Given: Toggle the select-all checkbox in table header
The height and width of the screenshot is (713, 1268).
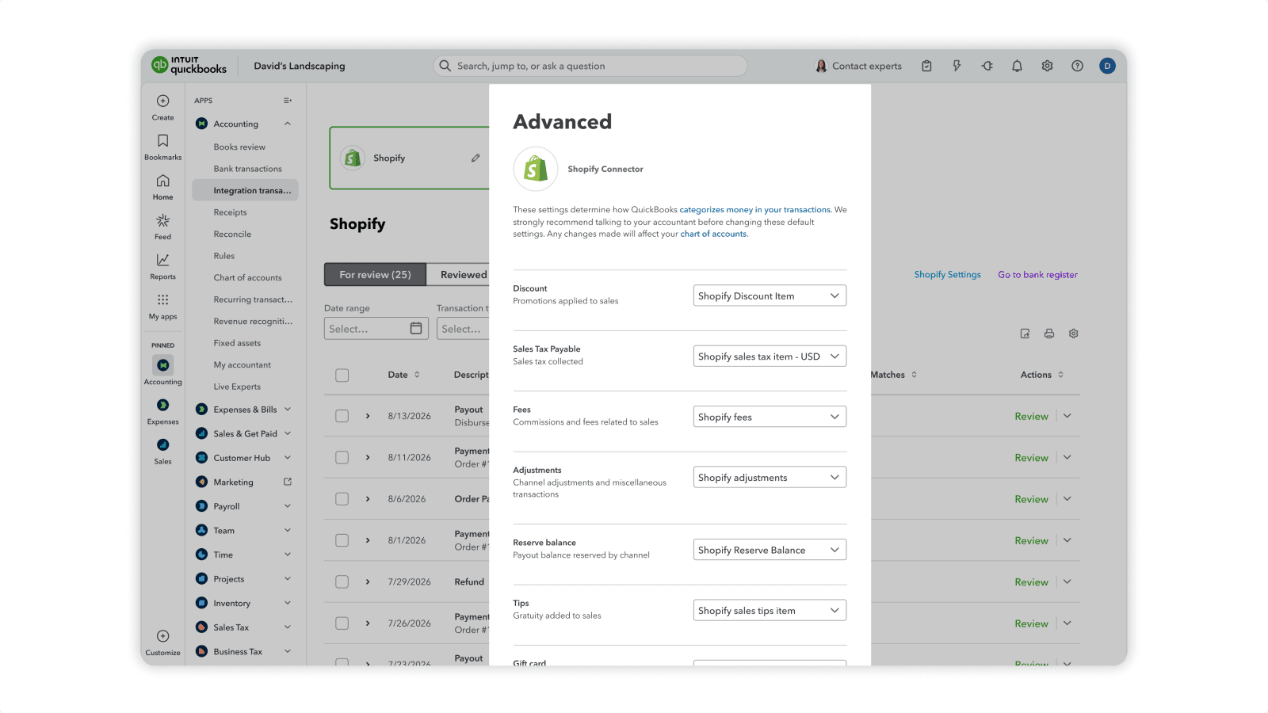Looking at the screenshot, I should [x=342, y=376].
